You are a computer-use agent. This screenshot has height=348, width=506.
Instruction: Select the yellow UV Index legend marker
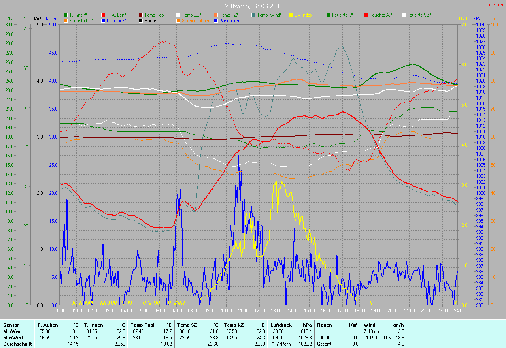(x=291, y=15)
